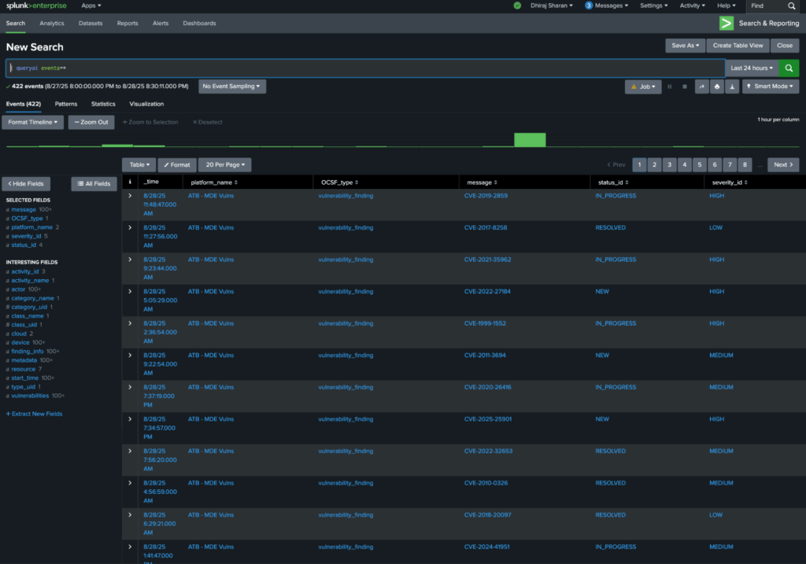Screen dimensions: 806x564
Task: Click the Search & Reporting app icon
Action: pyautogui.click(x=727, y=23)
